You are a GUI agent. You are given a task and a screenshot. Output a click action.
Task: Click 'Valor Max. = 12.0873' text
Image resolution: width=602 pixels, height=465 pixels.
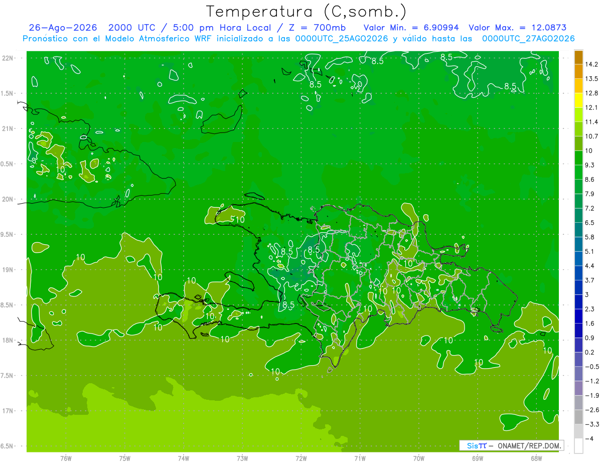pos(517,28)
